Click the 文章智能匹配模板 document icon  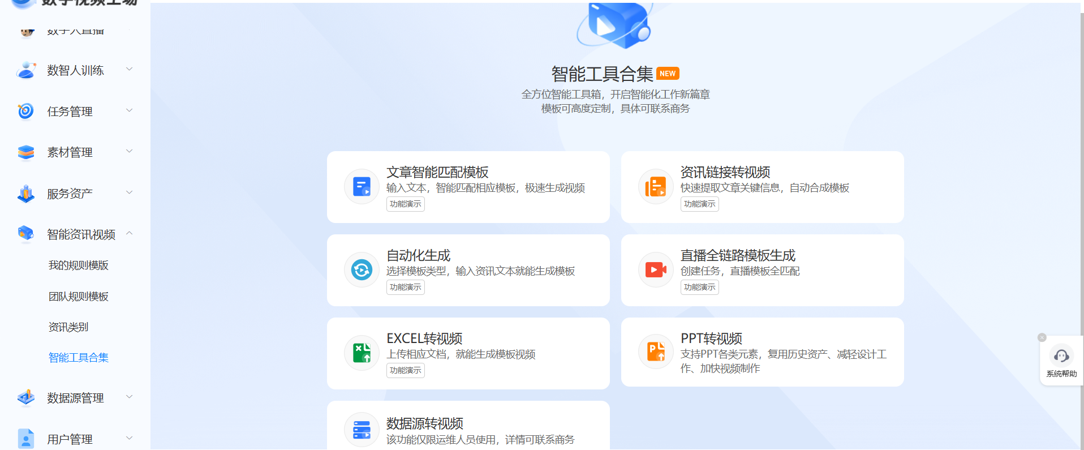pos(362,186)
